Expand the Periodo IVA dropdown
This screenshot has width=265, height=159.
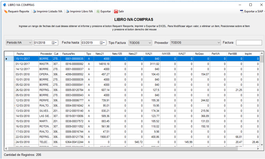(30, 43)
